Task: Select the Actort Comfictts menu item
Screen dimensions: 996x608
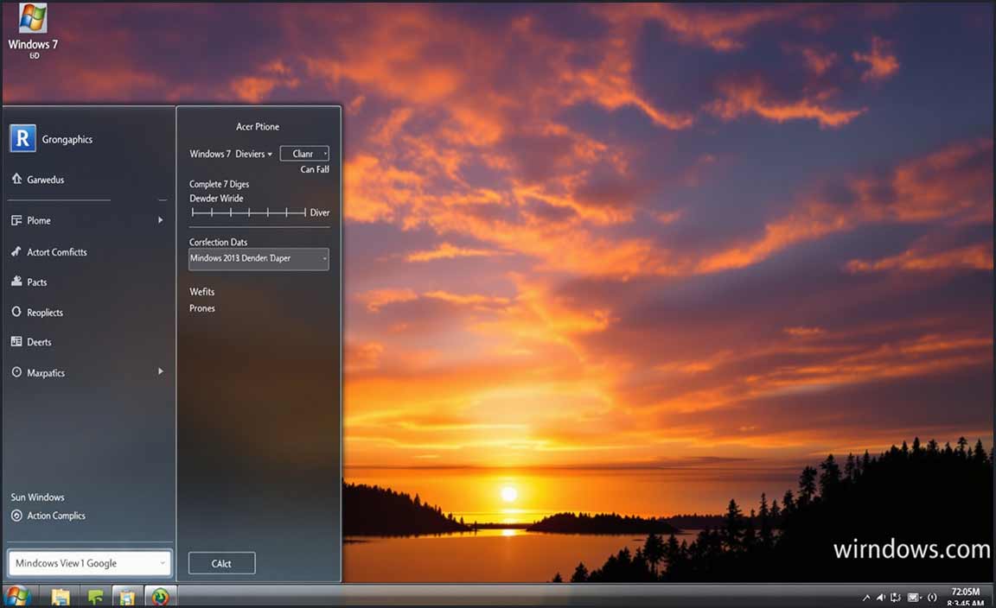Action: [57, 252]
